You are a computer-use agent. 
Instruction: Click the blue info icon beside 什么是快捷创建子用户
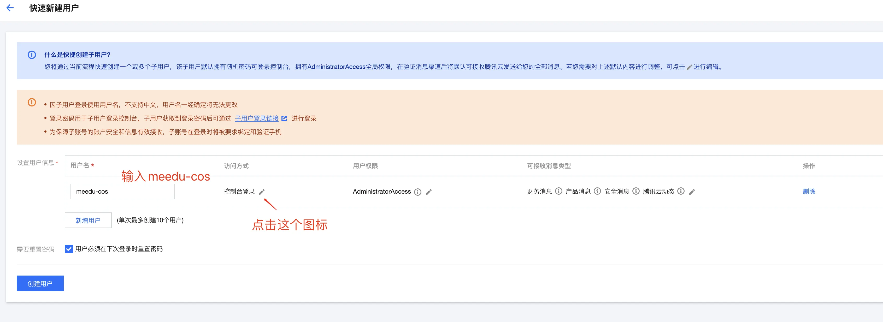[32, 55]
